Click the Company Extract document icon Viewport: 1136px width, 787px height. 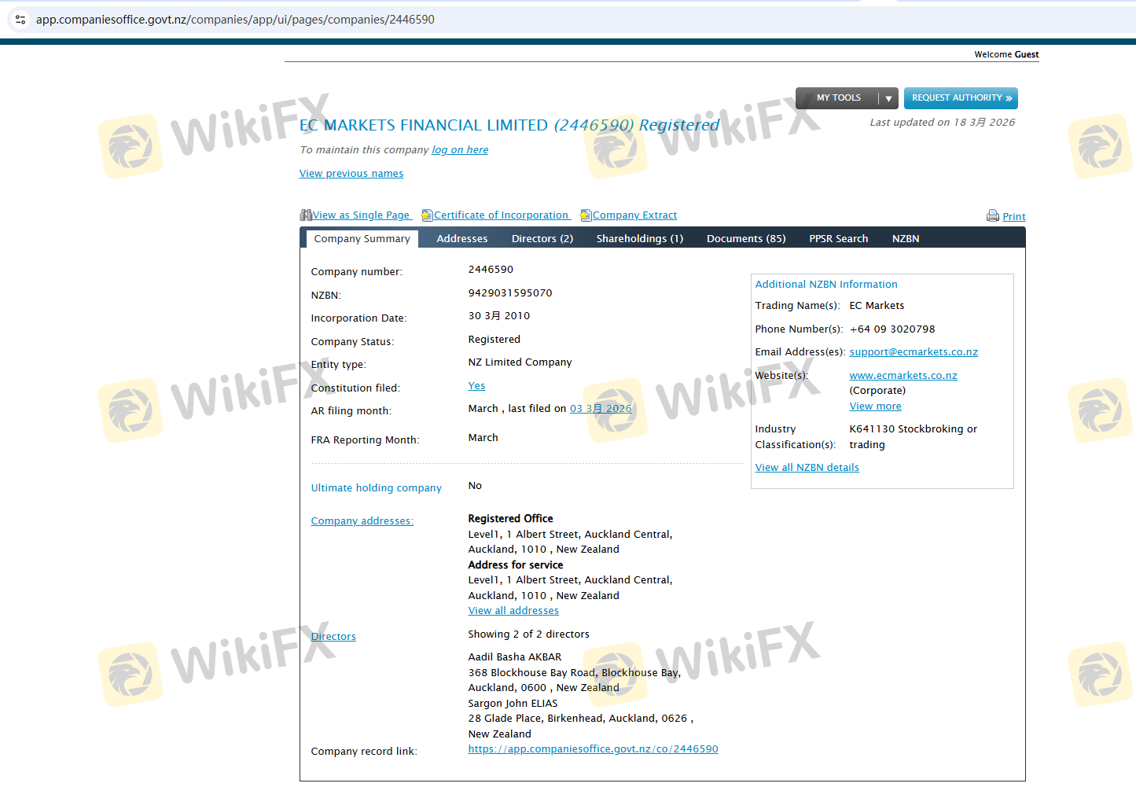(x=586, y=215)
